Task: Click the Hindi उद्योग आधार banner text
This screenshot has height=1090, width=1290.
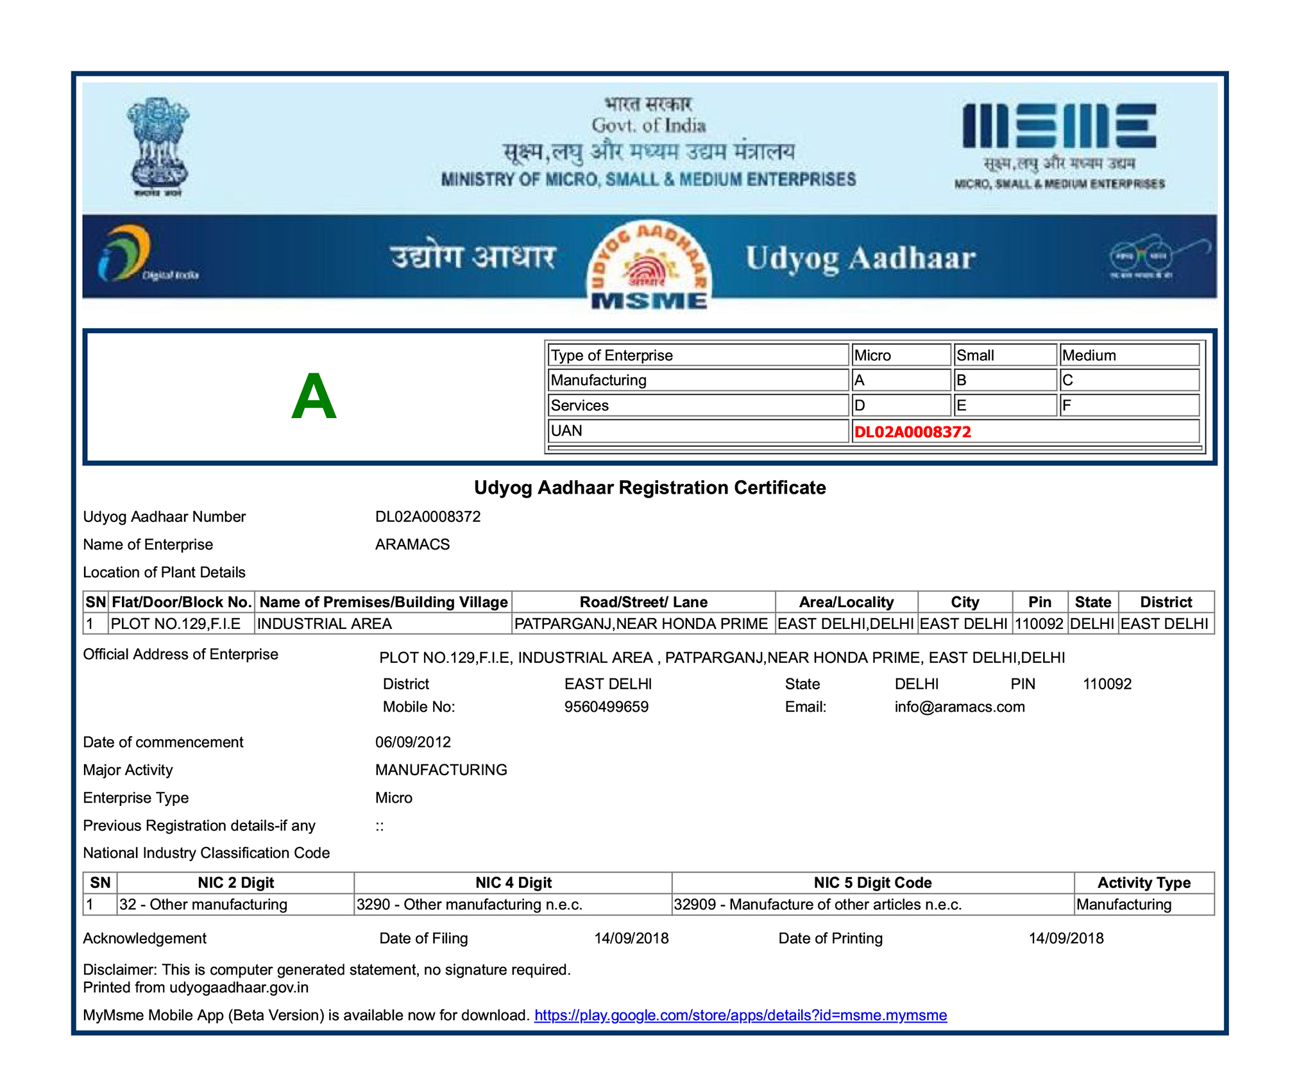Action: (x=473, y=256)
